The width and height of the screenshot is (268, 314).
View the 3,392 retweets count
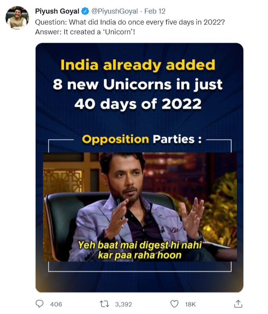click(x=124, y=304)
